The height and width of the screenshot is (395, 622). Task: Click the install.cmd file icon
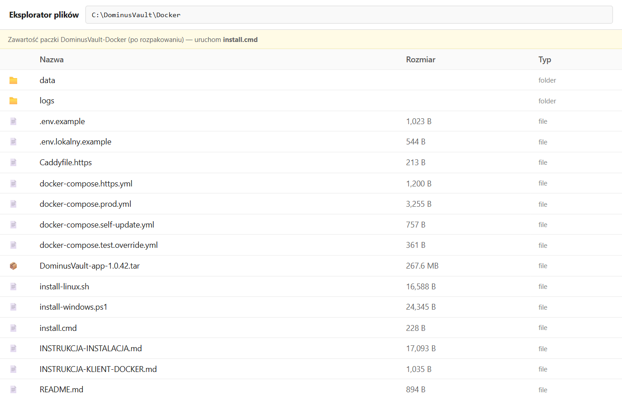tap(14, 328)
